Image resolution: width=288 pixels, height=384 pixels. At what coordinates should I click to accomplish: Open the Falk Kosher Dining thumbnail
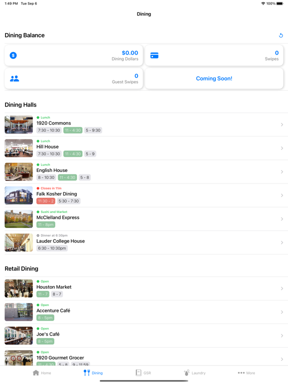pos(18,195)
